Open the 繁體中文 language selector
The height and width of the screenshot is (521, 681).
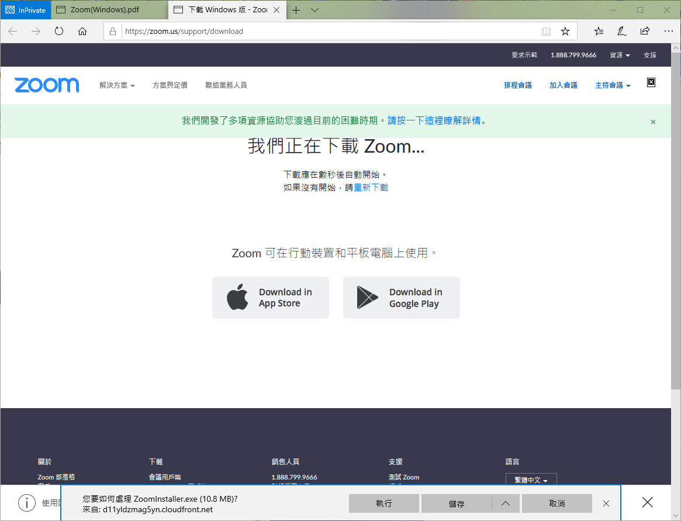pyautogui.click(x=530, y=479)
